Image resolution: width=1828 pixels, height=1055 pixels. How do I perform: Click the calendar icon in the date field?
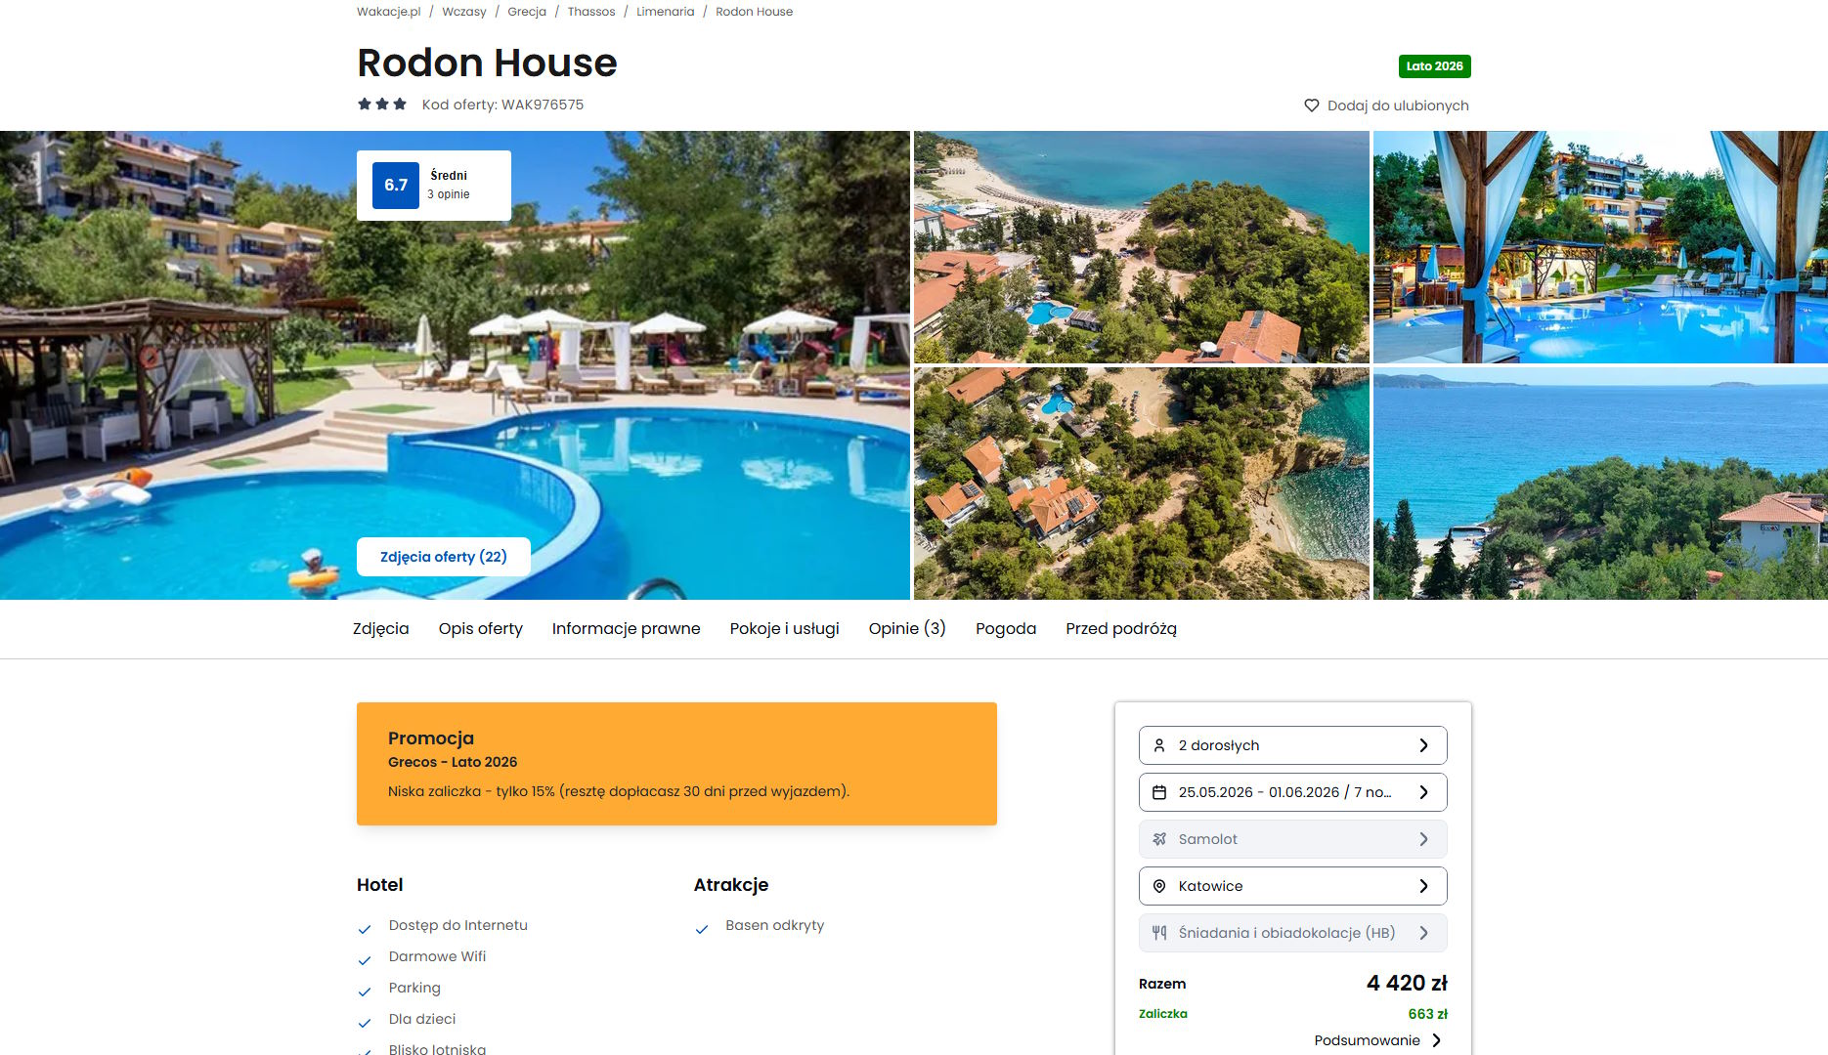tap(1159, 792)
